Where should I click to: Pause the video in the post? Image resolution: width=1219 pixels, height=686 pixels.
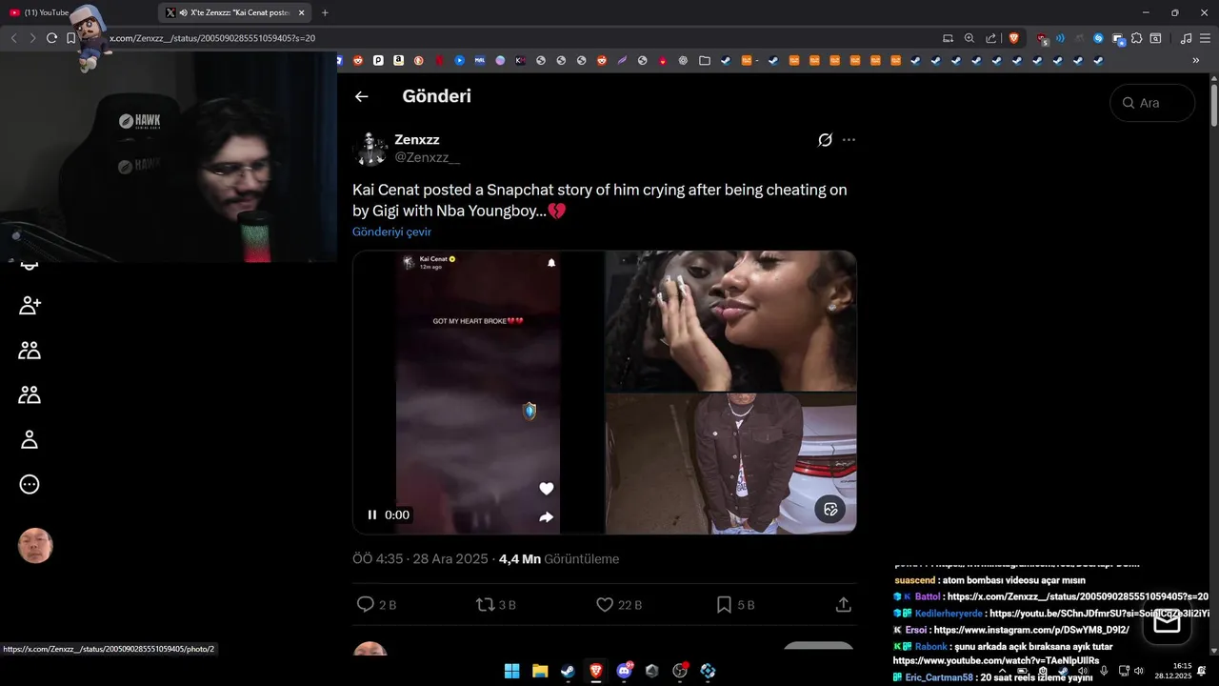coord(372,514)
